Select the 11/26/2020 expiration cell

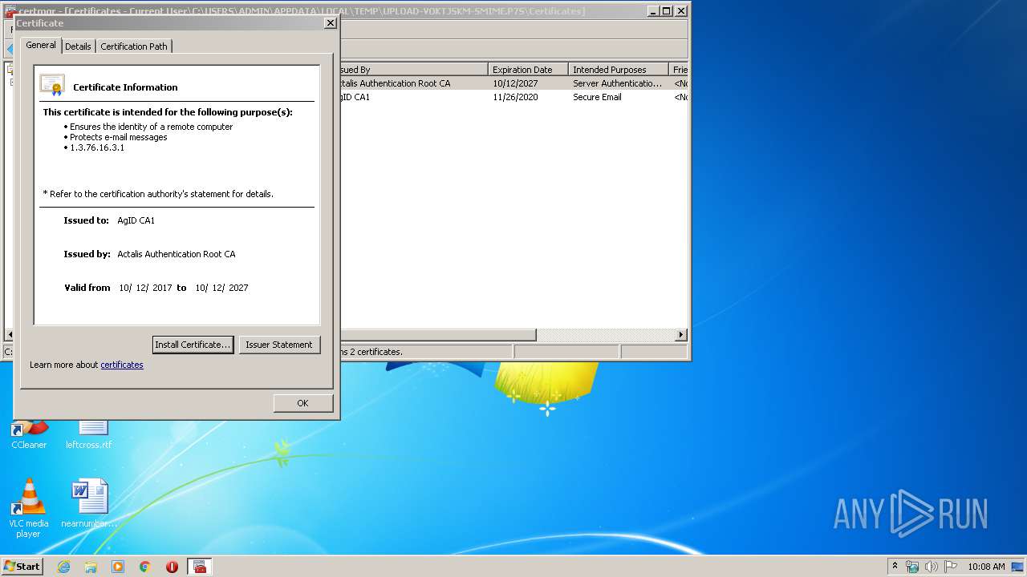tap(515, 97)
